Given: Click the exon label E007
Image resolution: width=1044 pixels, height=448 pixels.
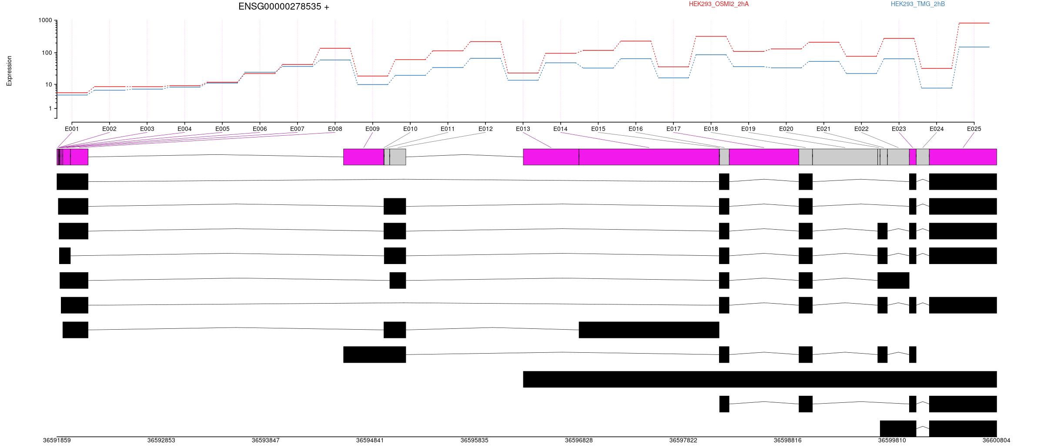Looking at the screenshot, I should click(297, 129).
